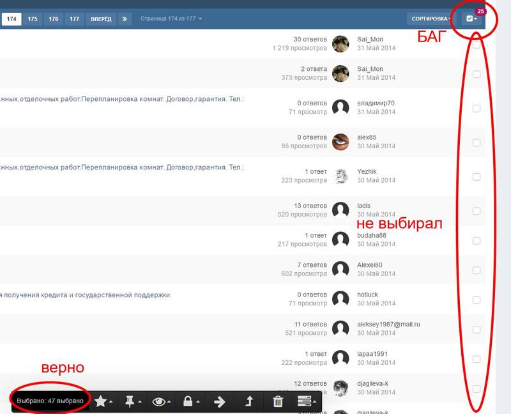Image resolution: width=511 pixels, height=414 pixels.
Task: Go to page 175
Action: tap(33, 19)
